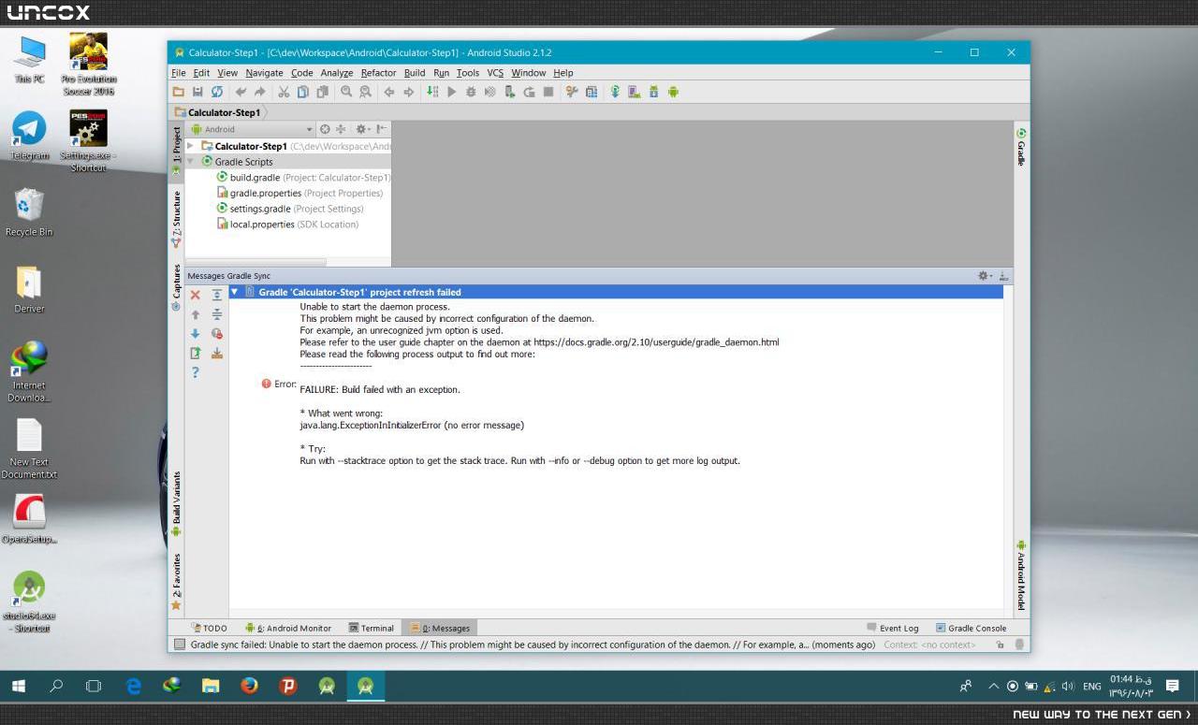This screenshot has height=725, width=1198.
Task: Open the VCS menu
Action: (x=495, y=73)
